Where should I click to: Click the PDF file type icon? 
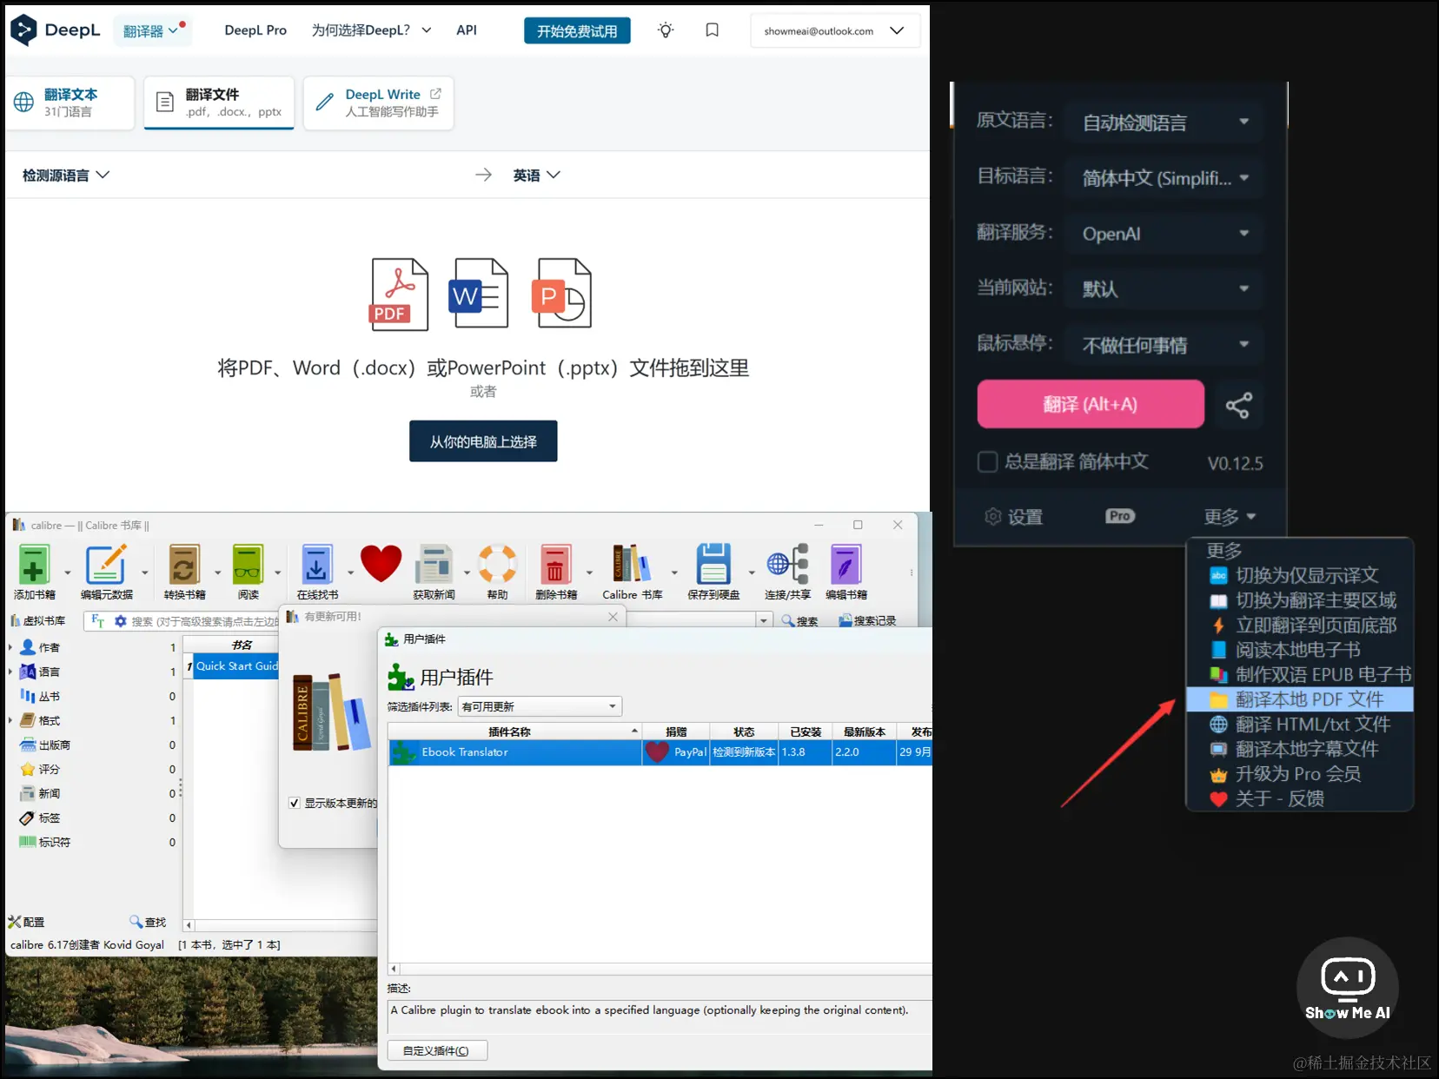(400, 295)
